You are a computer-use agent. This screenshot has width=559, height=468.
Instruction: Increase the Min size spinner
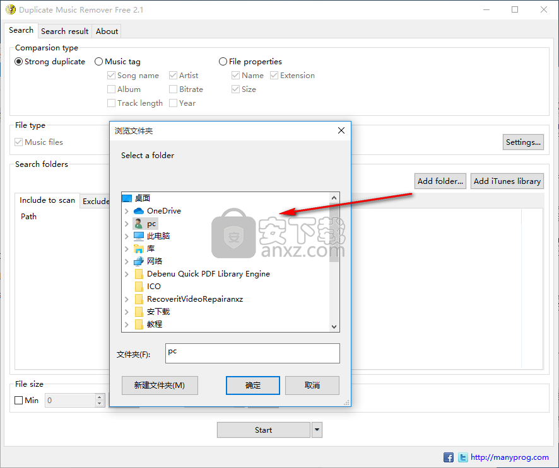pyautogui.click(x=100, y=397)
